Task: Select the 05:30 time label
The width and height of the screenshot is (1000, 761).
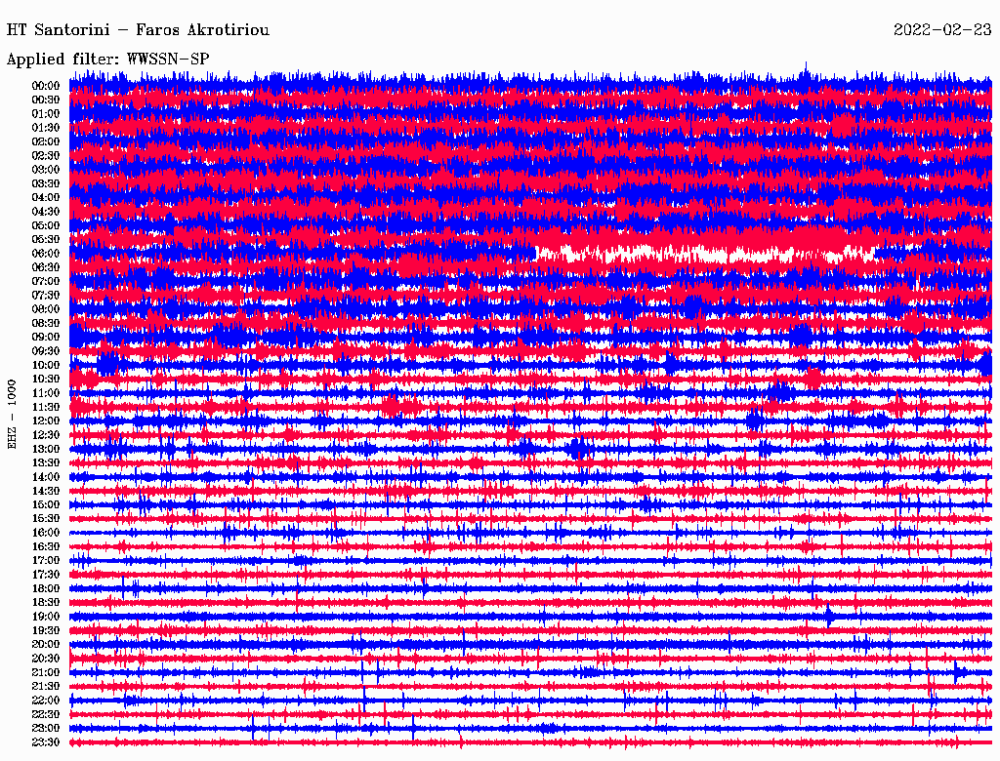Action: coord(46,239)
